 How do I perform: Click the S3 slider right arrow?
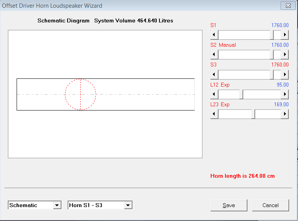(285, 74)
